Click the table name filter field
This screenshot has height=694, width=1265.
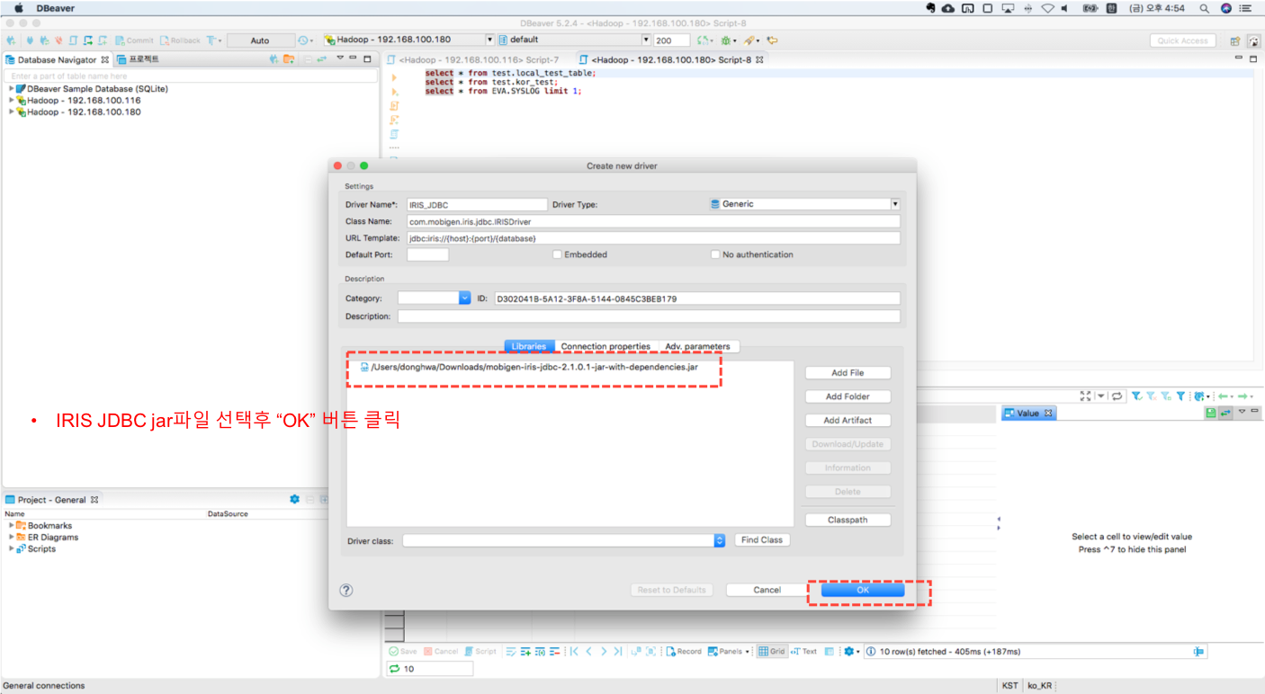tap(193, 76)
